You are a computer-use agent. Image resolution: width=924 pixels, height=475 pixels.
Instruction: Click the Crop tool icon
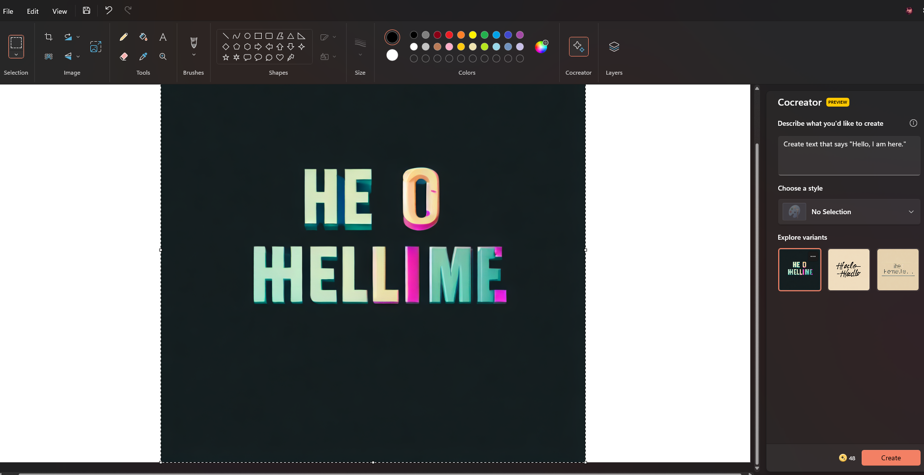point(49,37)
